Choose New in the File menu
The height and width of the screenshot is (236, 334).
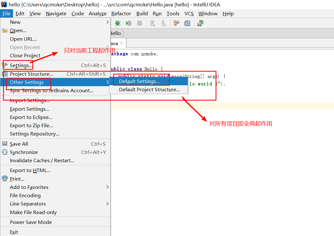55,22
